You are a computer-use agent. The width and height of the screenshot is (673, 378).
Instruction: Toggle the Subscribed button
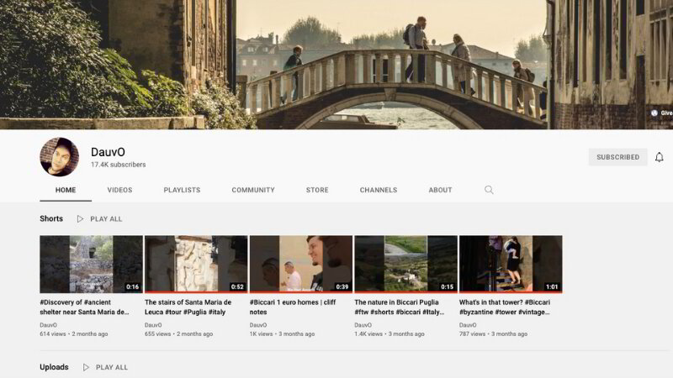point(617,157)
